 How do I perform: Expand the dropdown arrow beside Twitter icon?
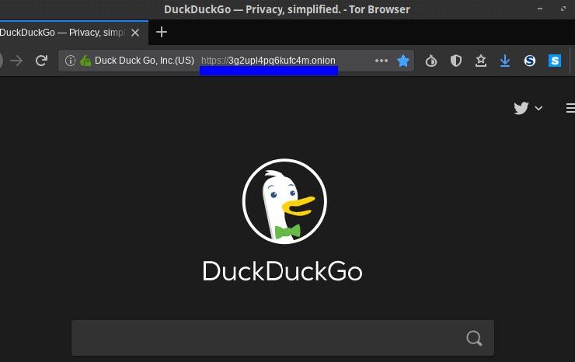(538, 108)
